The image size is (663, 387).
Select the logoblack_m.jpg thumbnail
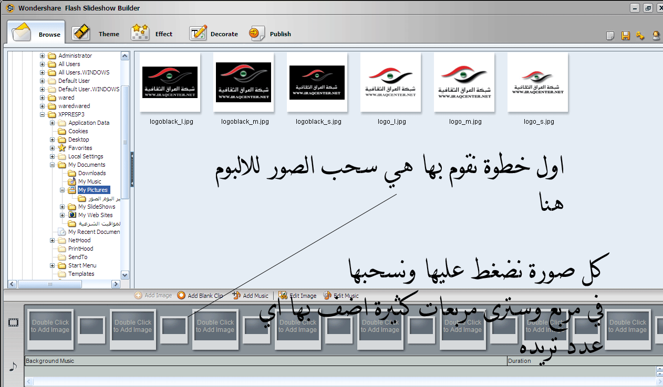tap(243, 82)
